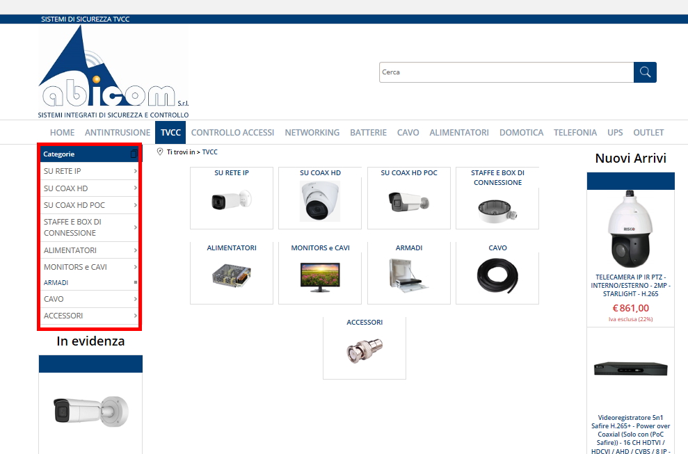The image size is (688, 454).
Task: Select SU COAX HD in sidebar
Action: [x=66, y=188]
